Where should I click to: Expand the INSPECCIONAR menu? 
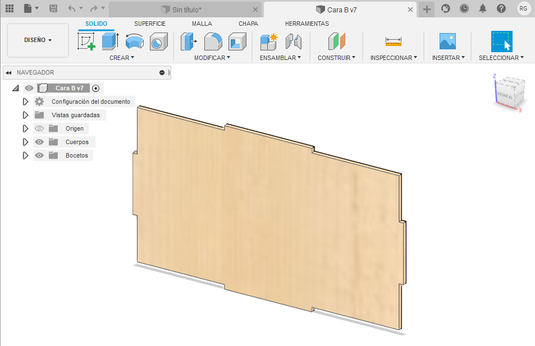(x=394, y=58)
